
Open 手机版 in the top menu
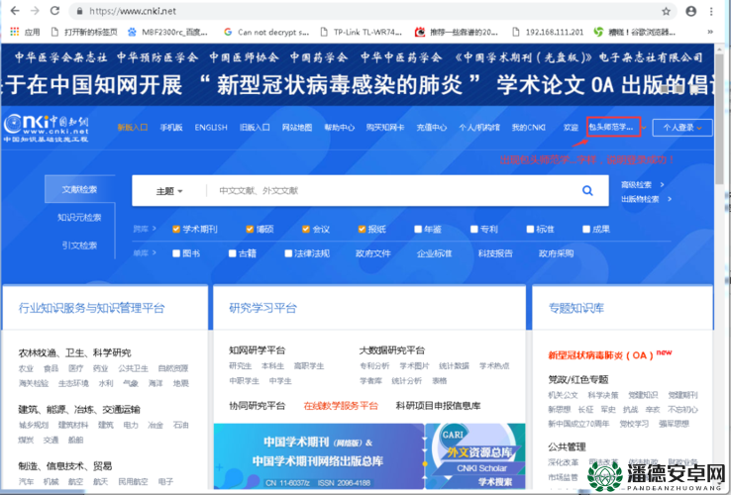point(171,128)
